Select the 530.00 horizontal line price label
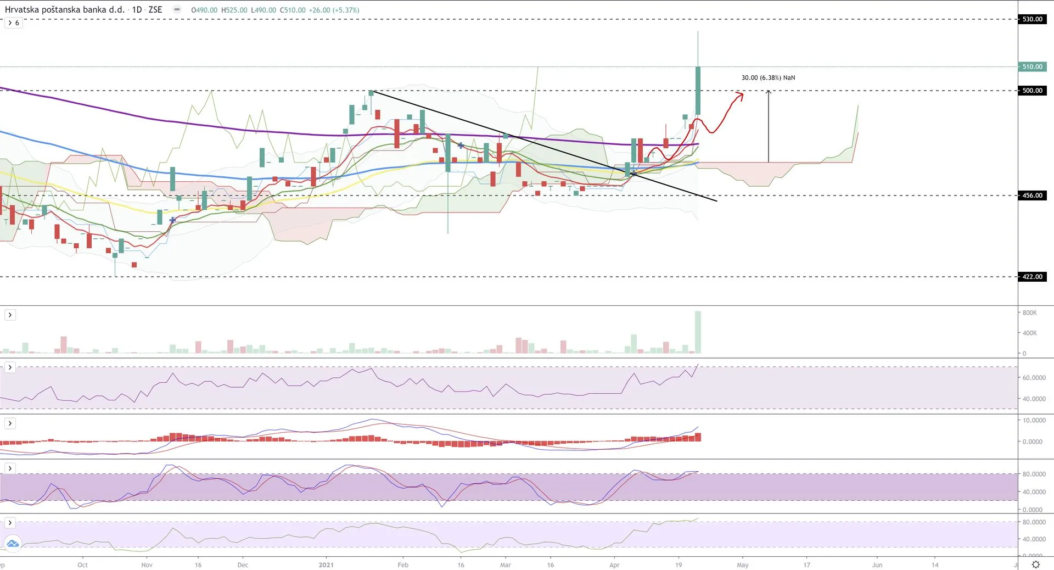This screenshot has width=1054, height=570. coord(1032,19)
